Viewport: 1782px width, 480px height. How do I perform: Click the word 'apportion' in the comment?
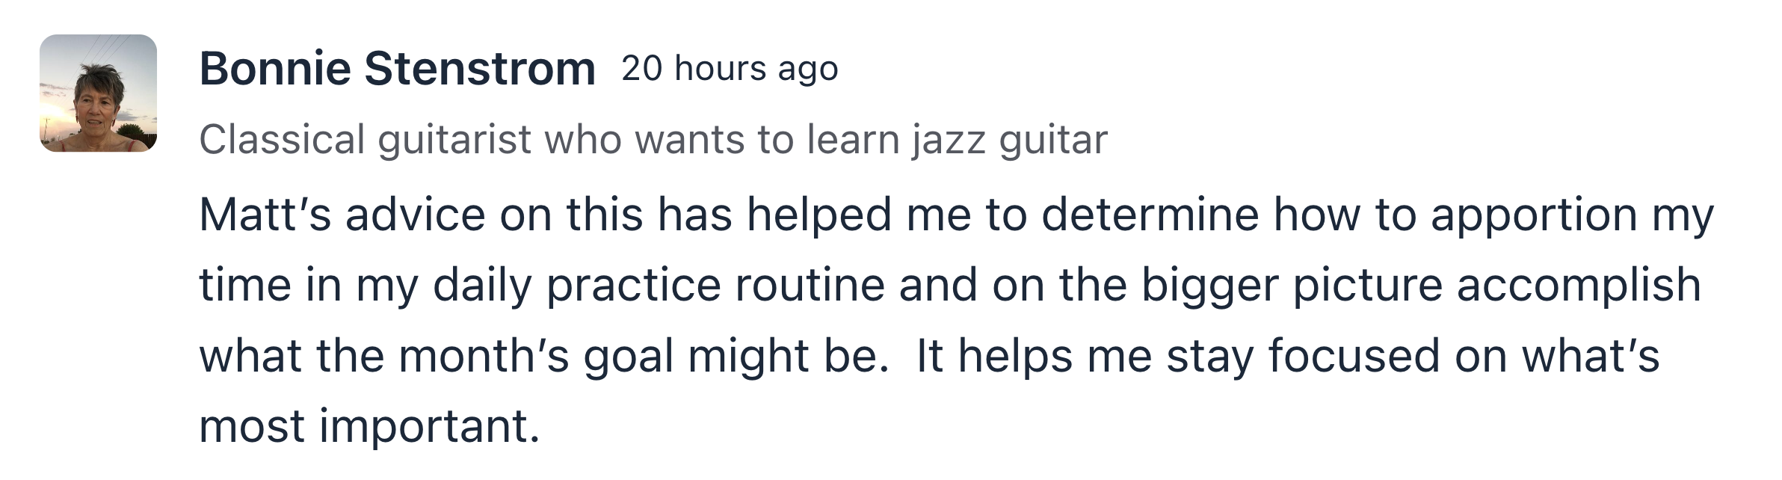click(1535, 216)
